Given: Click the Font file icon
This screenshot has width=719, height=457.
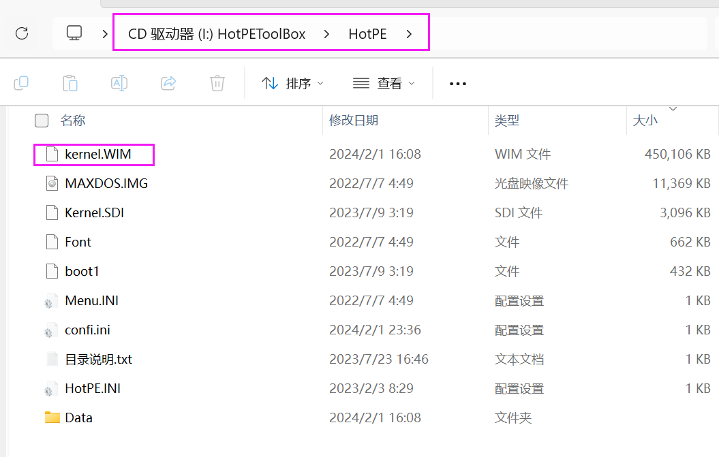Looking at the screenshot, I should pos(52,242).
